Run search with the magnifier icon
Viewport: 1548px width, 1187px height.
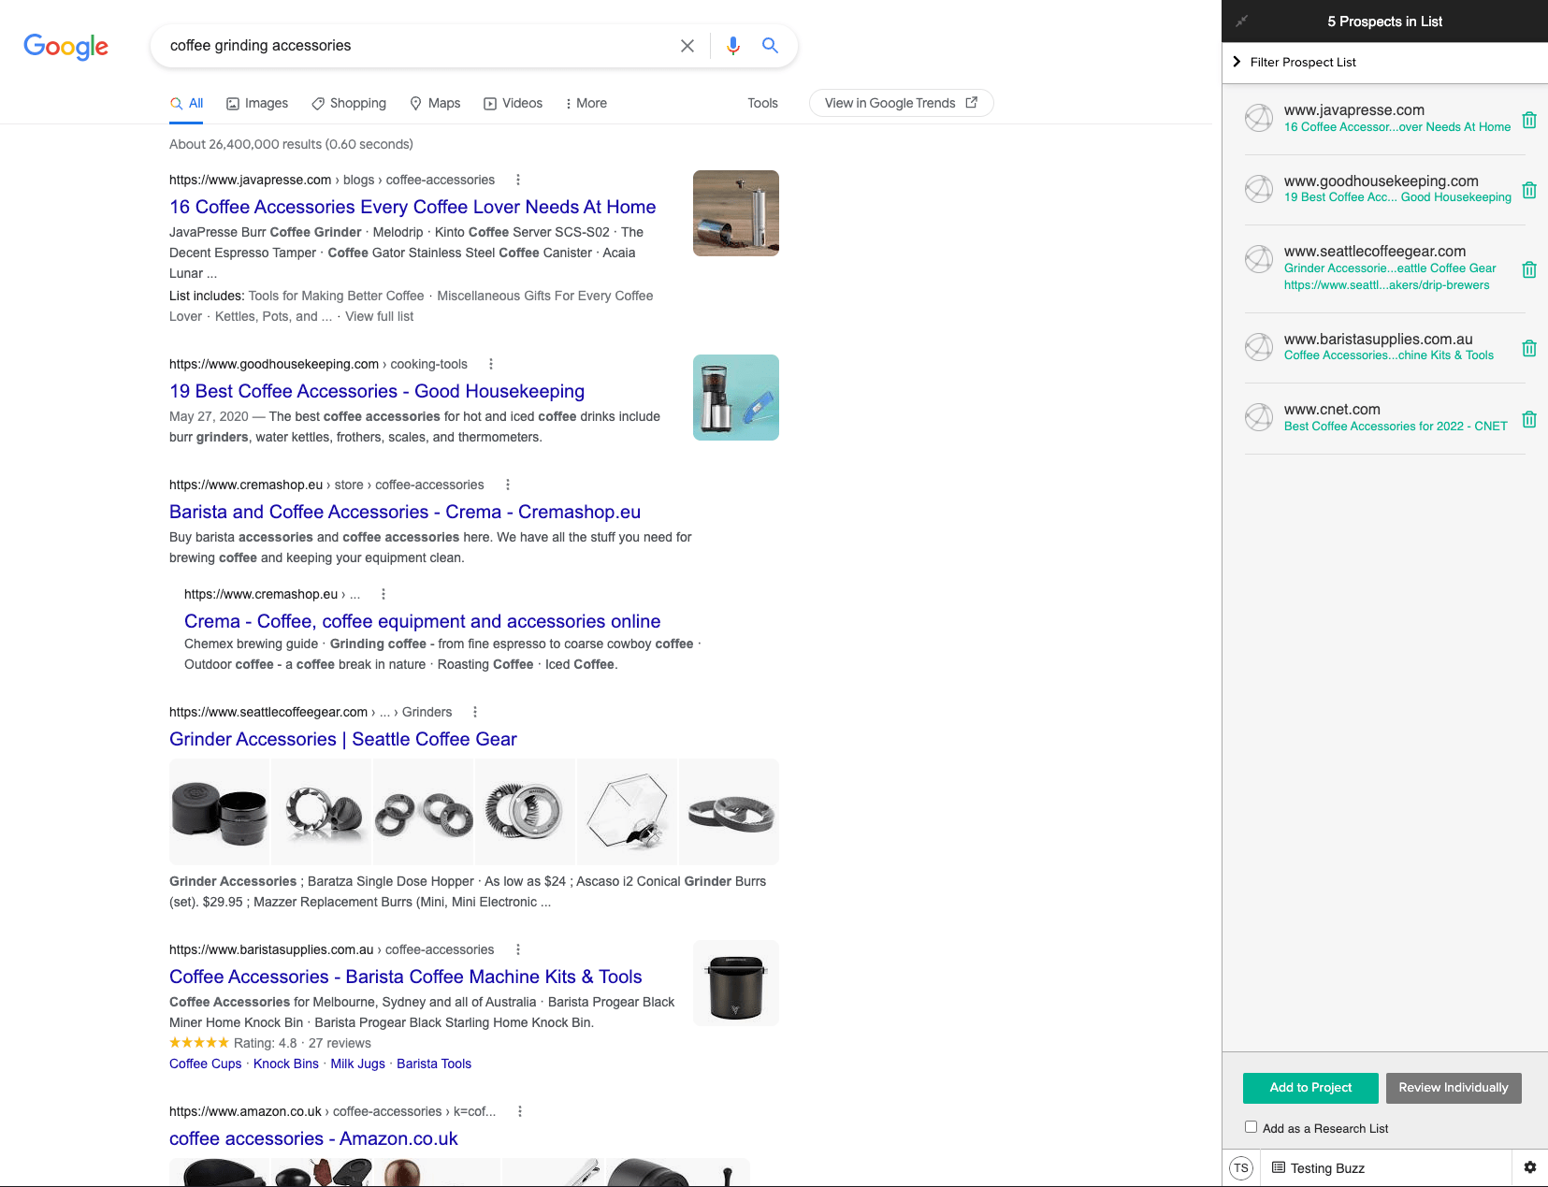(x=770, y=45)
